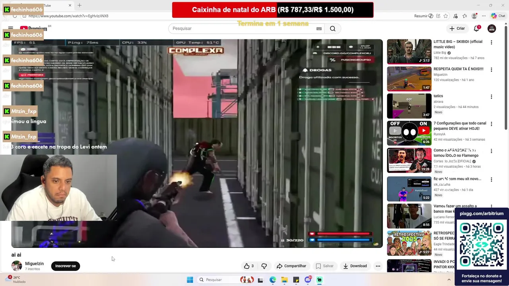Open the on-screen keyboard in search box
Screen dimensions: 509x286
click(x=319, y=29)
